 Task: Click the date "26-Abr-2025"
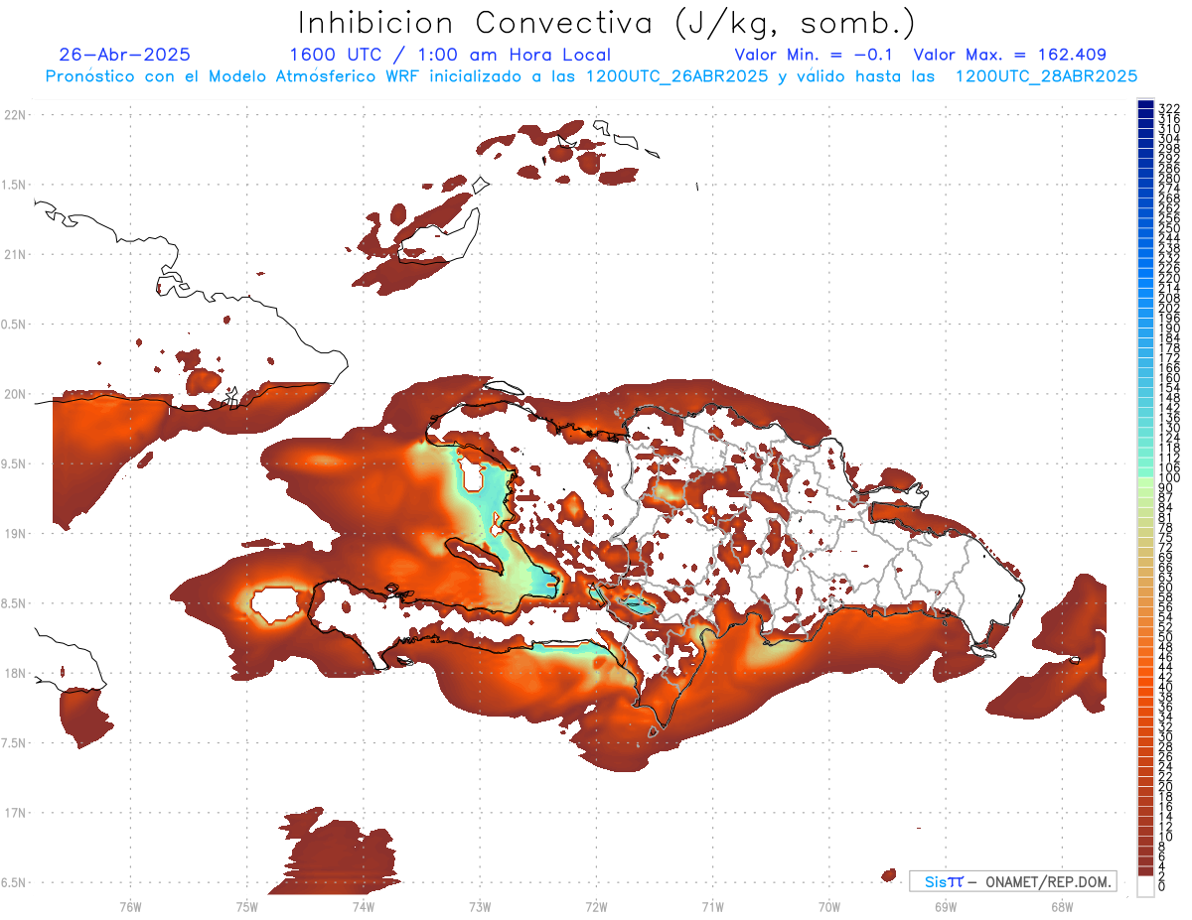point(124,55)
